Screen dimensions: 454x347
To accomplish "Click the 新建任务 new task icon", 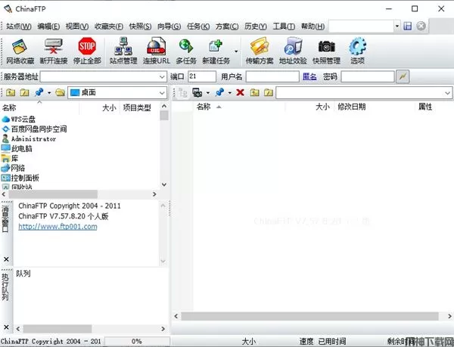I will tap(216, 51).
